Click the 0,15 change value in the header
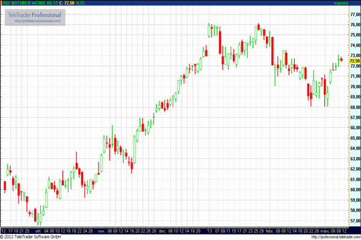The image size is (361, 240). [80, 4]
